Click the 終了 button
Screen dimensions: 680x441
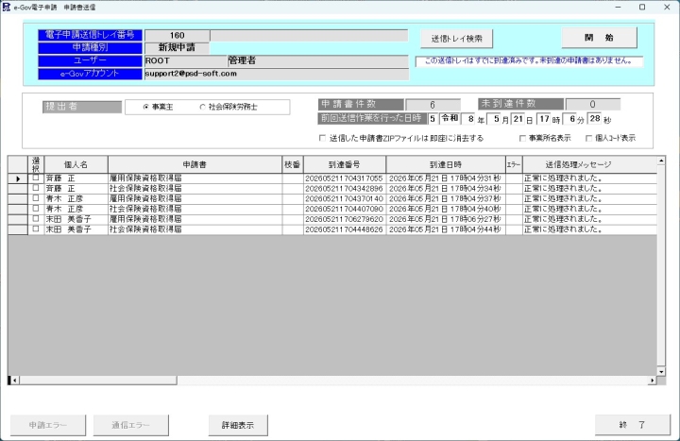pyautogui.click(x=632, y=425)
